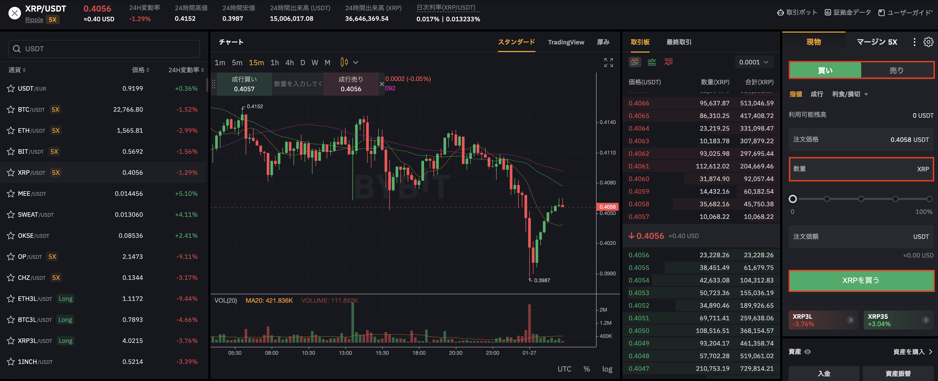Toggle log scale on chart
The image size is (938, 381).
click(x=607, y=369)
